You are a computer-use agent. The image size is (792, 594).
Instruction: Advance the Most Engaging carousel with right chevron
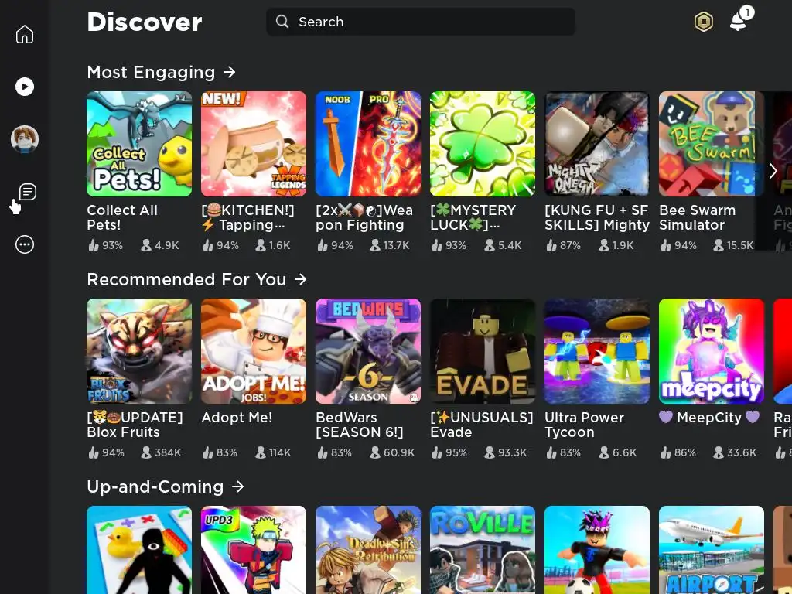pyautogui.click(x=773, y=171)
